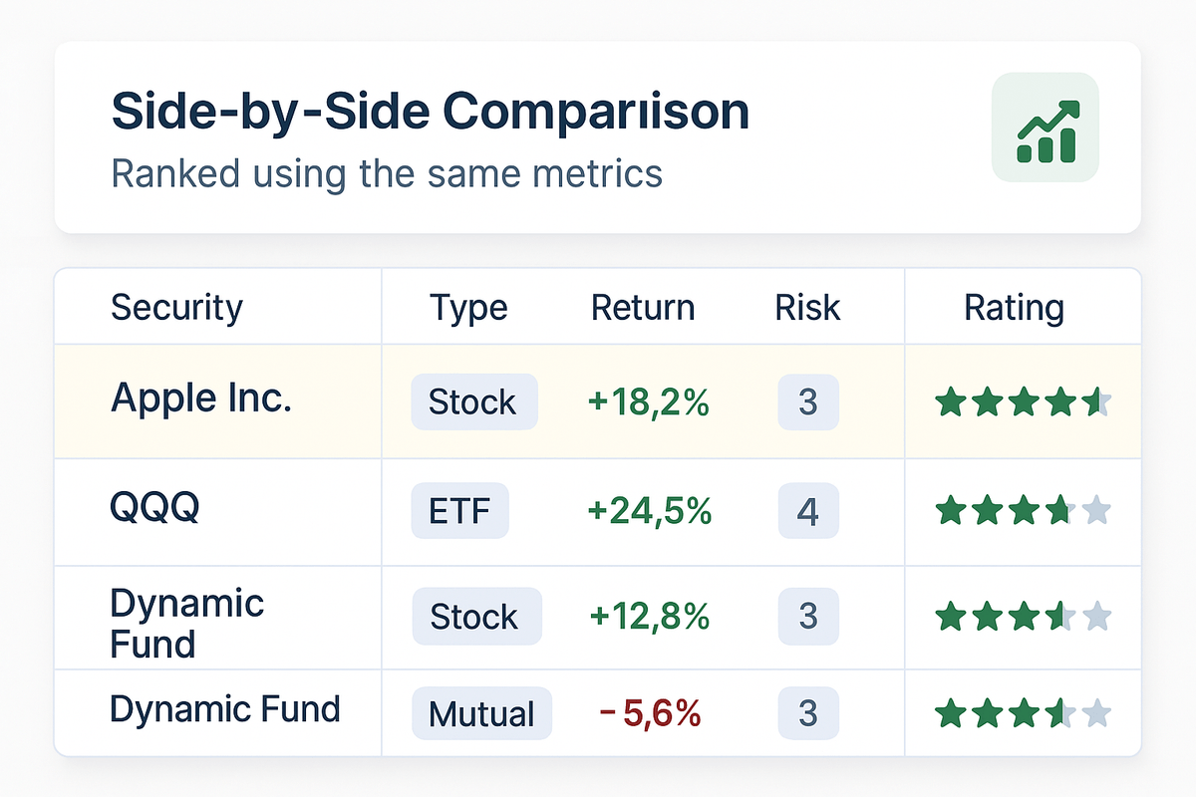The image size is (1196, 797).
Task: Click the Mutual type badge
Action: point(481,713)
